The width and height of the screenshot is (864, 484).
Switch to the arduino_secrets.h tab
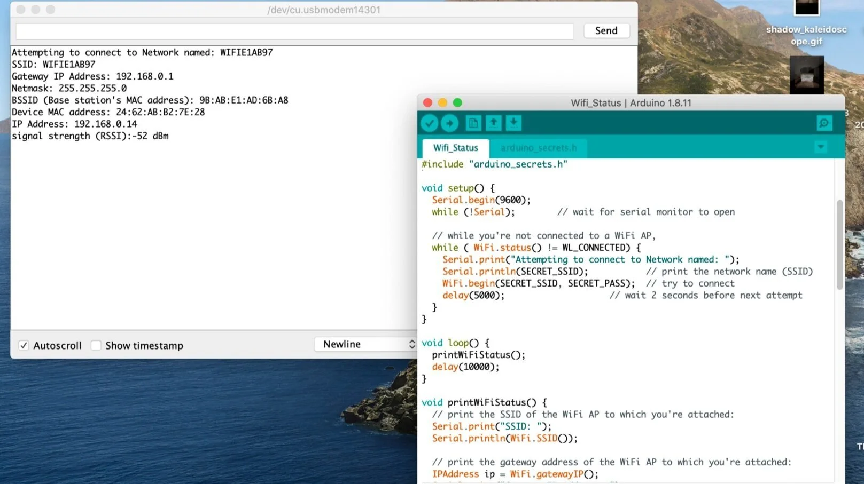tap(539, 148)
